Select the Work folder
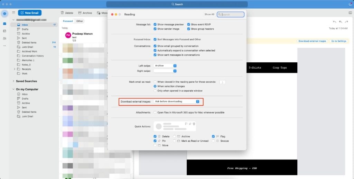Screen dimensions: 354x179 (34, 73)
